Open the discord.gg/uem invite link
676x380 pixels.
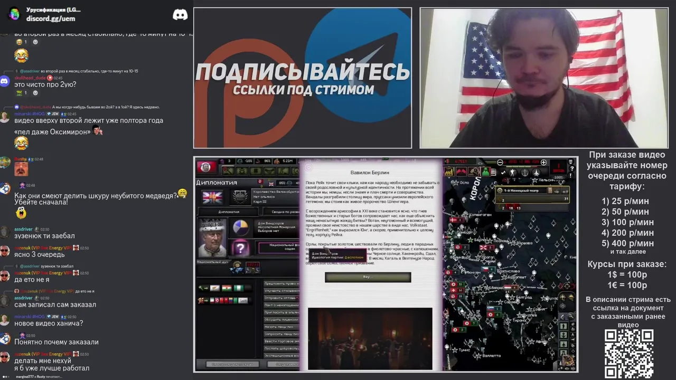[51, 18]
